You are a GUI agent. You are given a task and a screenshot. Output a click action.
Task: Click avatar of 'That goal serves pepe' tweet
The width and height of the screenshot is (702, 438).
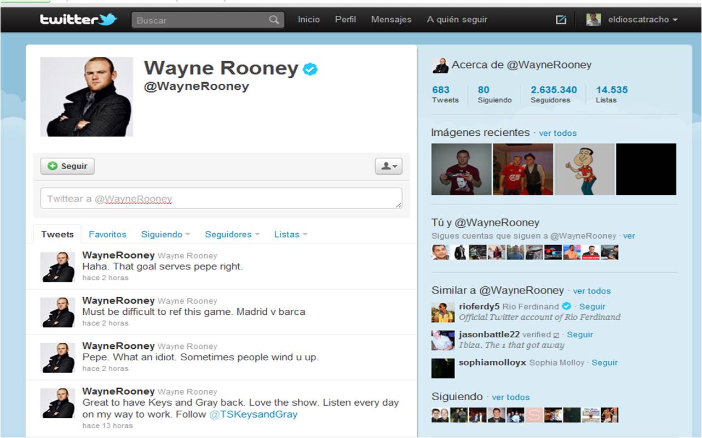coord(57,267)
